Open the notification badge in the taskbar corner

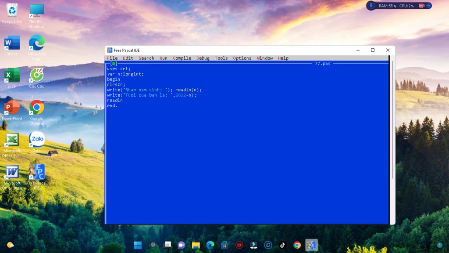[439, 245]
